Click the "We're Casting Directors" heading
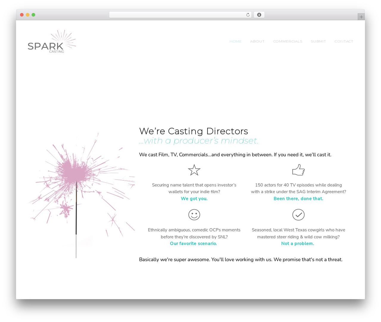This screenshot has width=381, height=322. [x=193, y=131]
